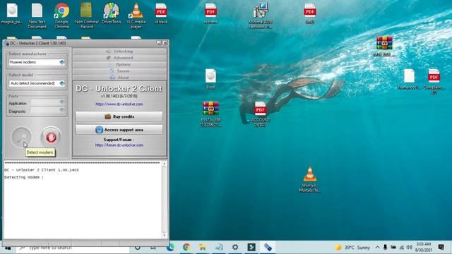Open Microsoft Edge from the taskbar
The width and height of the screenshot is (452, 254).
[171, 247]
